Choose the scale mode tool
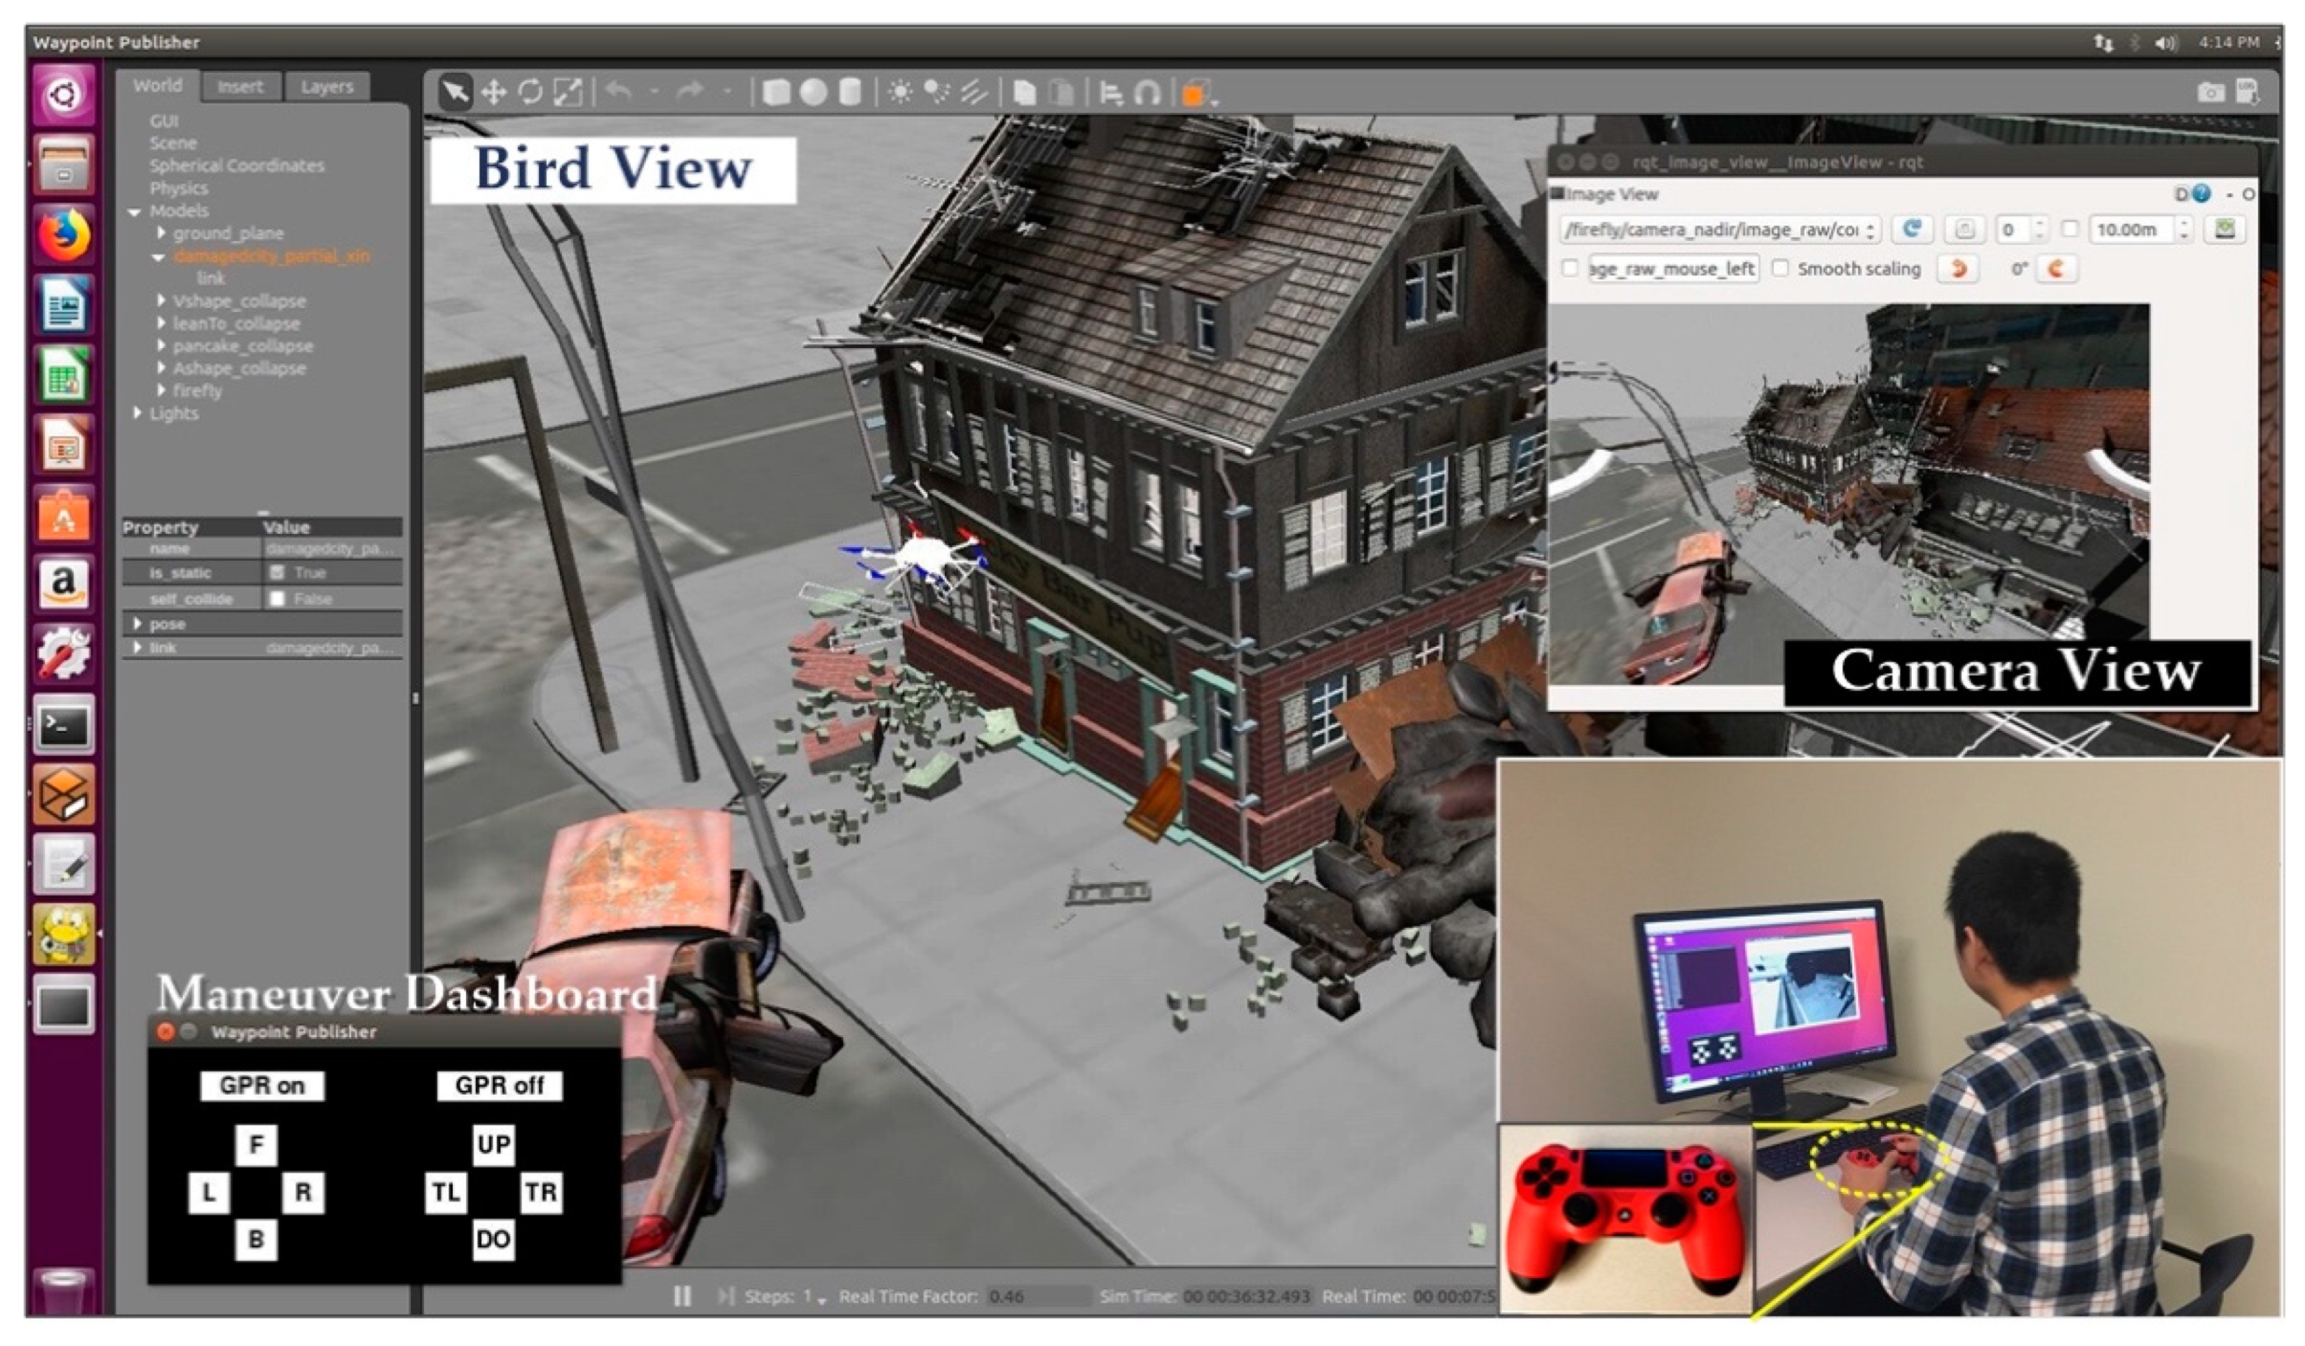The height and width of the screenshot is (1346, 2305). (568, 92)
